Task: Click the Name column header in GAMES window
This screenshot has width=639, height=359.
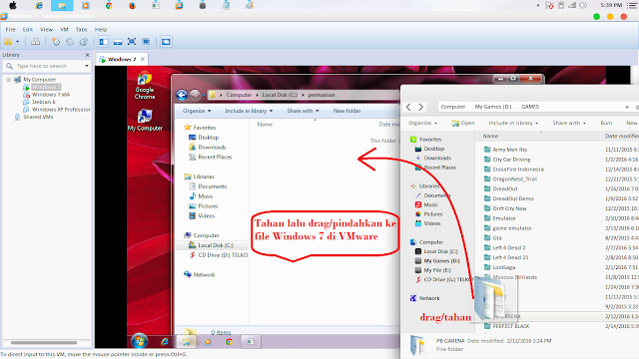Action: (x=490, y=136)
